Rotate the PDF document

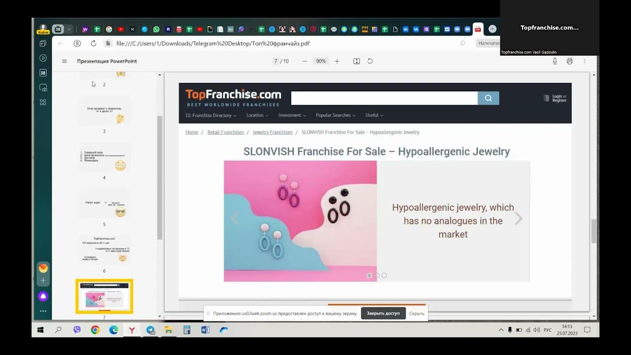pos(370,61)
